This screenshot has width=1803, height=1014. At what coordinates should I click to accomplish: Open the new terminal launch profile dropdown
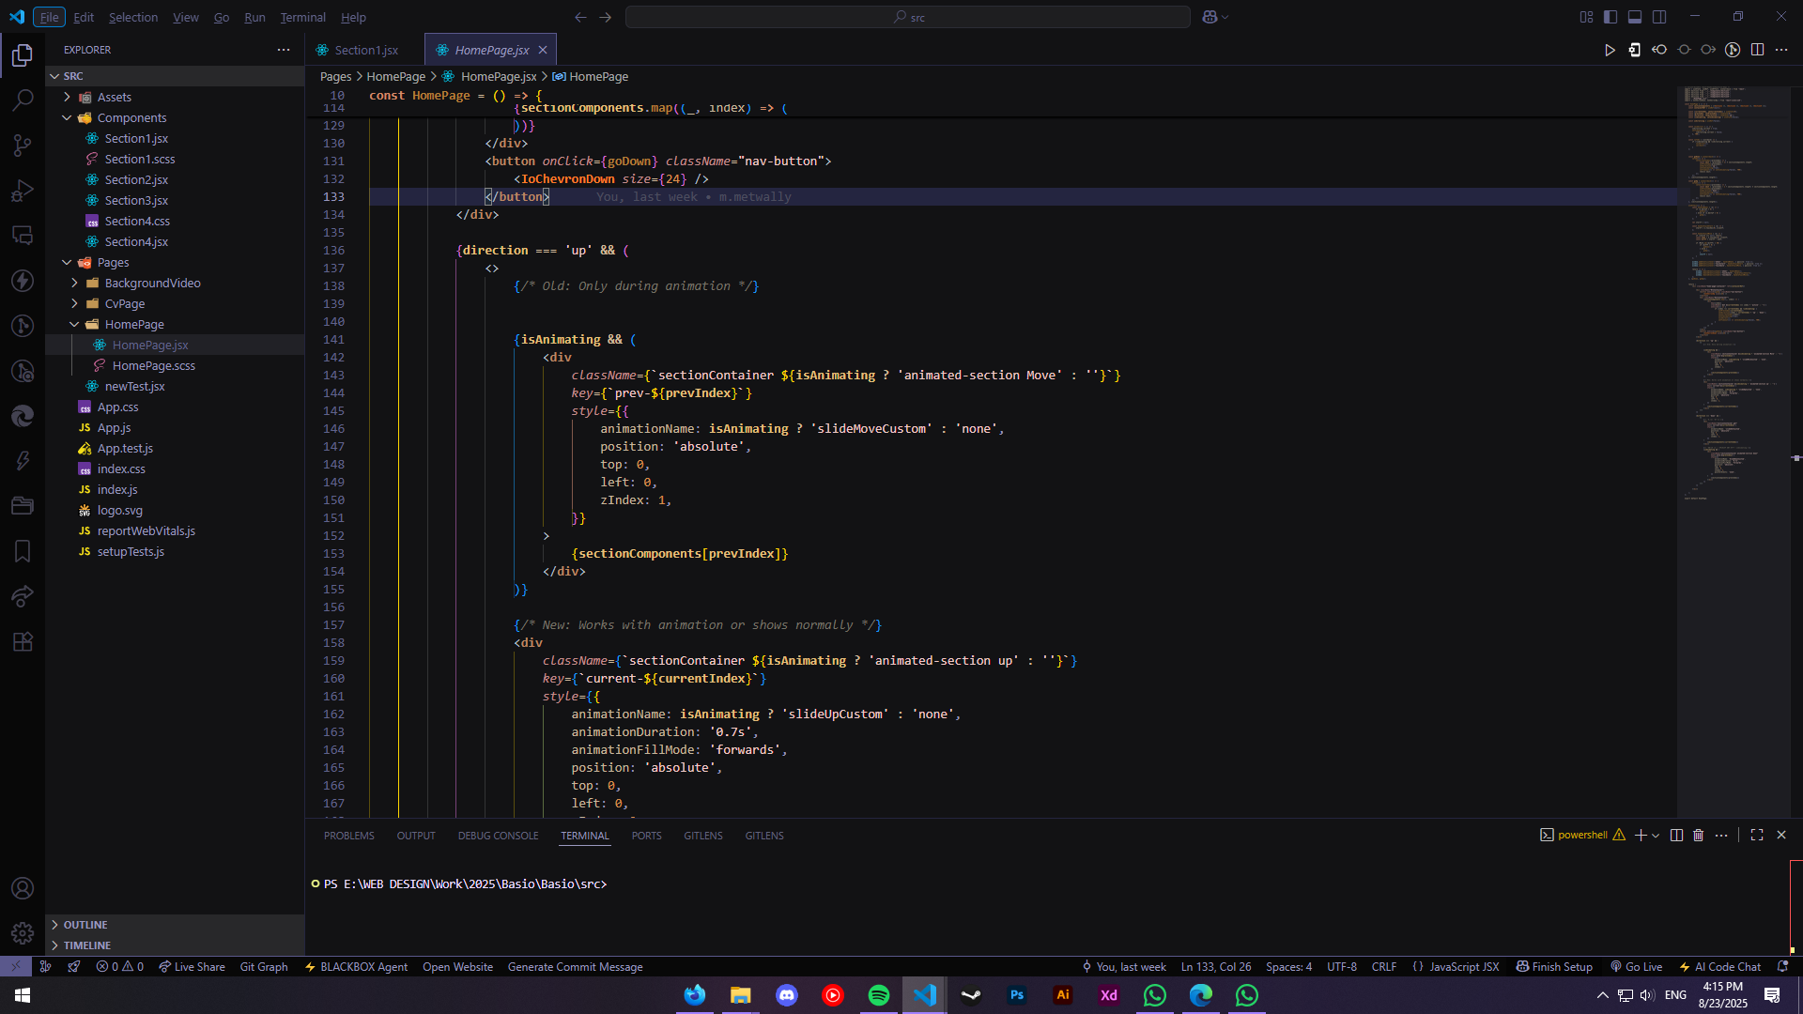pyautogui.click(x=1656, y=835)
